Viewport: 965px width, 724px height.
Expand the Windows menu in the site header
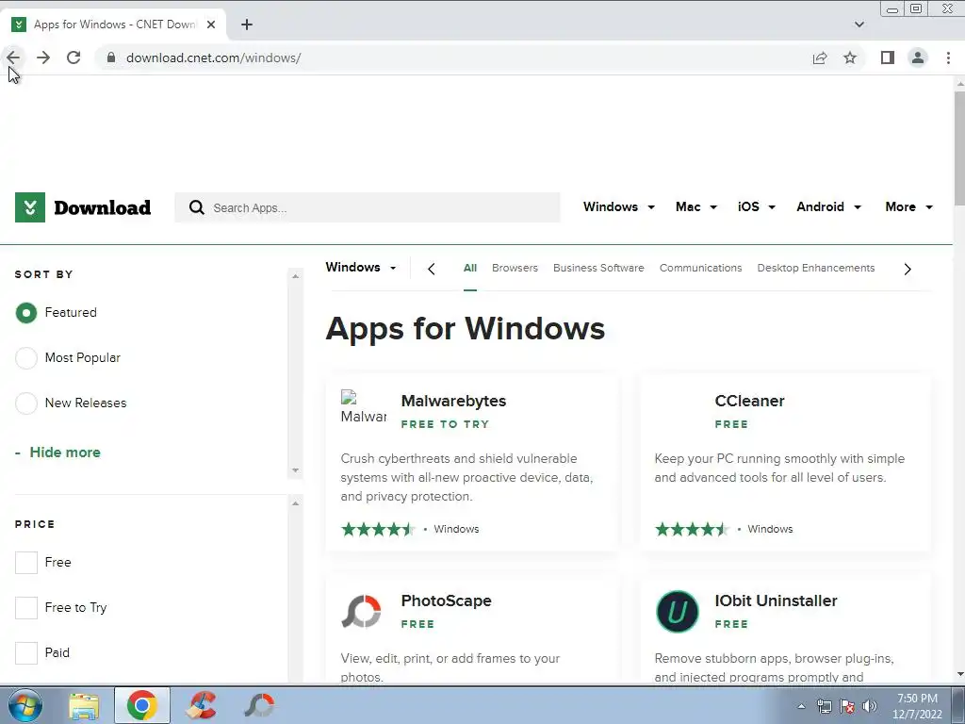(x=618, y=206)
